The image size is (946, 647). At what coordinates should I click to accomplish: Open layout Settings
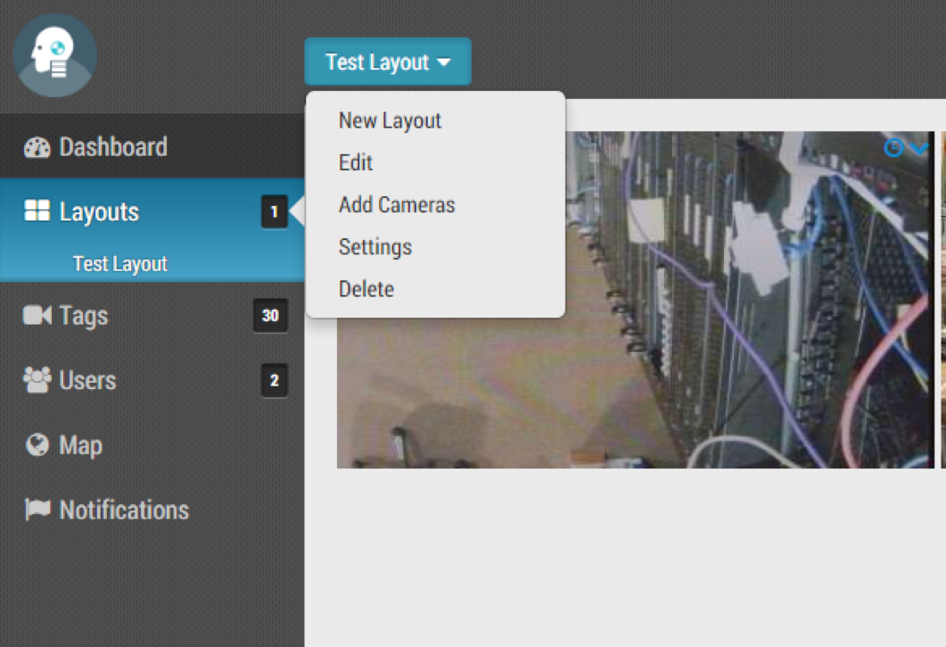tap(374, 247)
